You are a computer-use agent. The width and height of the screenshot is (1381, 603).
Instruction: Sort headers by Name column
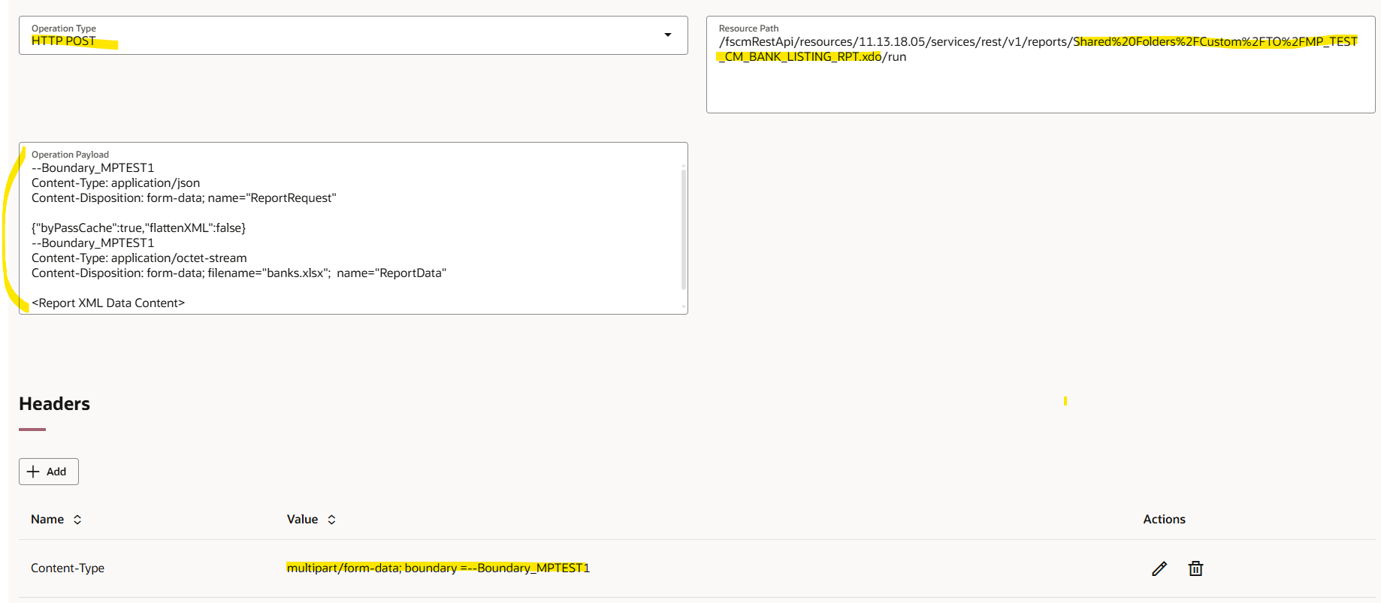(x=77, y=520)
